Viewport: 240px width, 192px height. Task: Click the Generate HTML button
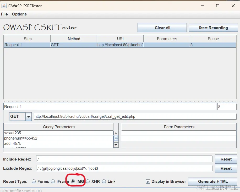[x=212, y=182]
